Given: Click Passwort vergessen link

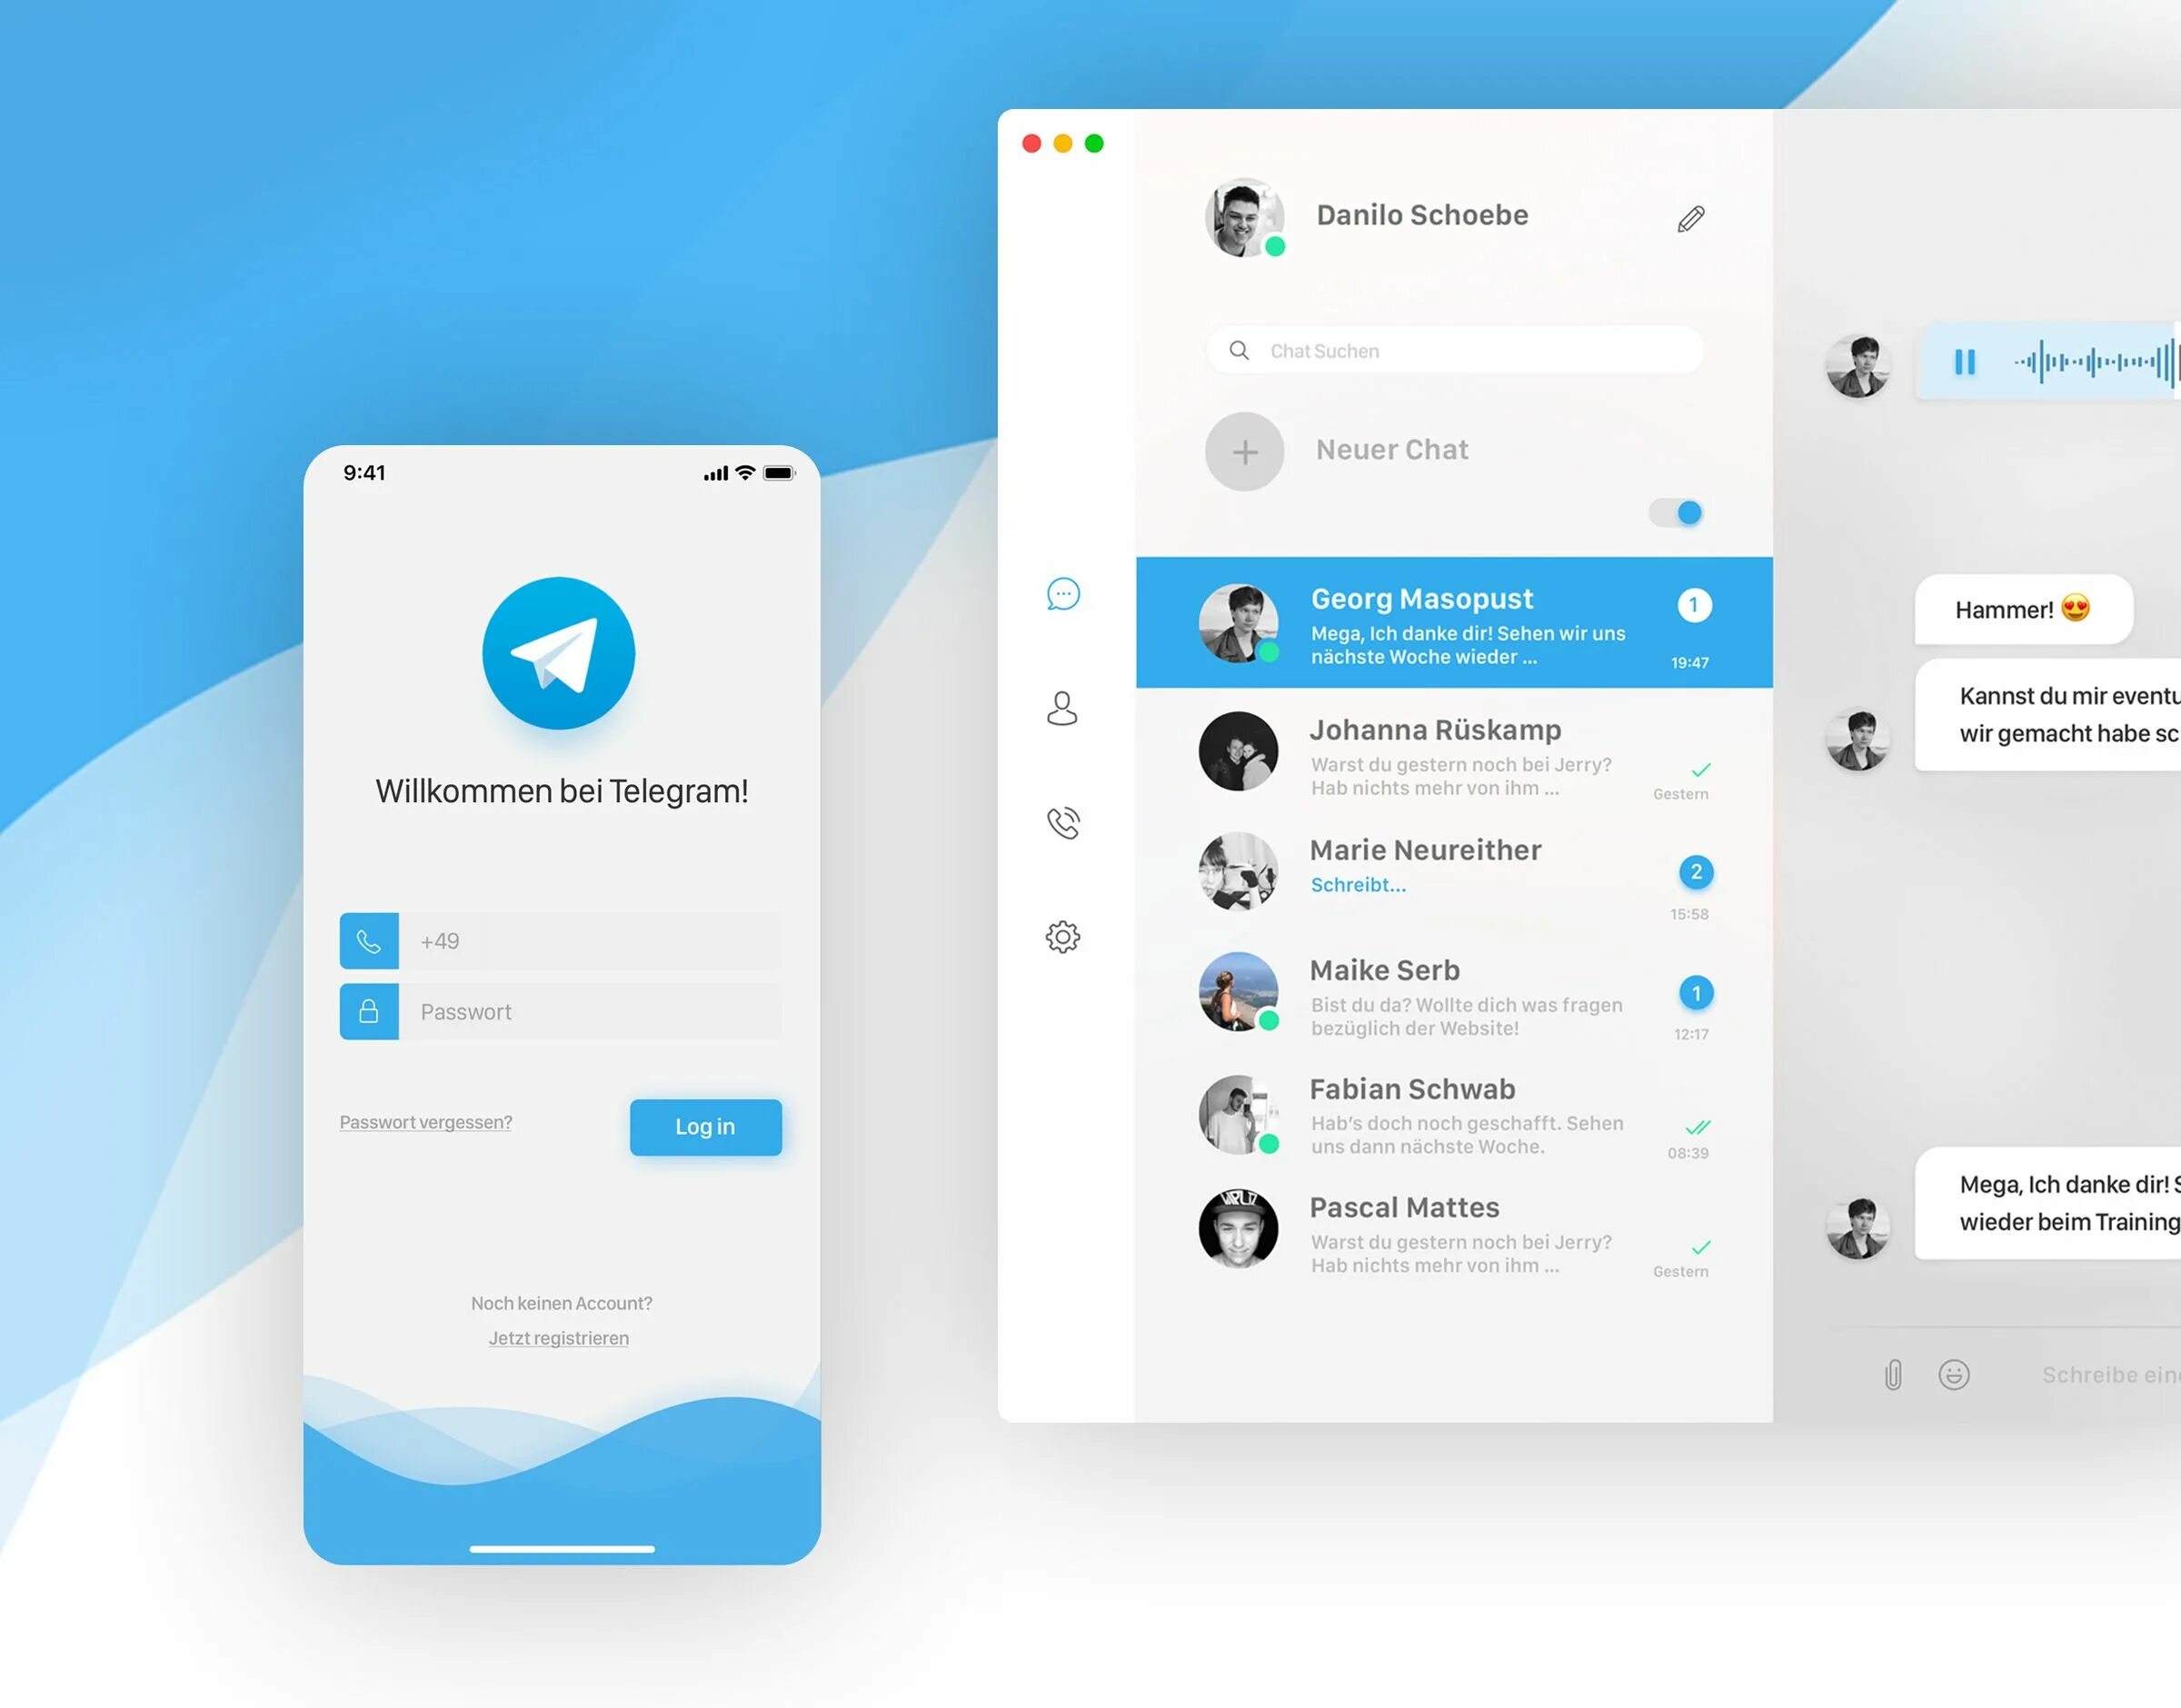Looking at the screenshot, I should pos(425,1118).
